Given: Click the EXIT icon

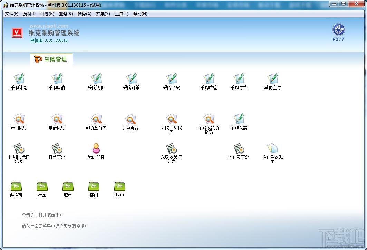Looking at the screenshot, I should (339, 33).
